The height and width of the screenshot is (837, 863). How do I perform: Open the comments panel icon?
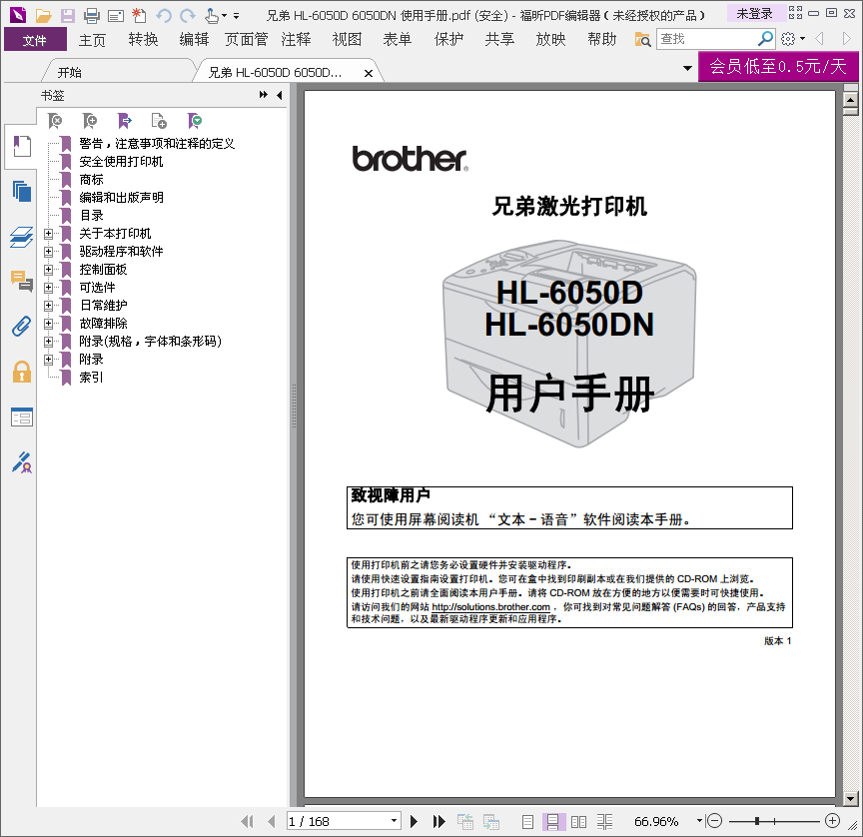21,282
